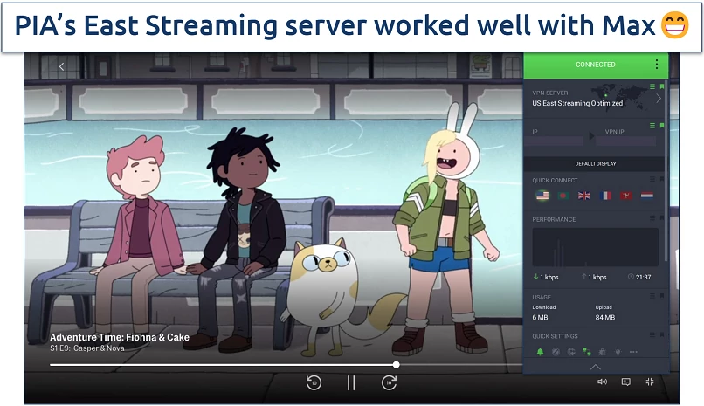Toggle VPN Server tile bookmark
The width and height of the screenshot is (704, 406).
[x=662, y=86]
